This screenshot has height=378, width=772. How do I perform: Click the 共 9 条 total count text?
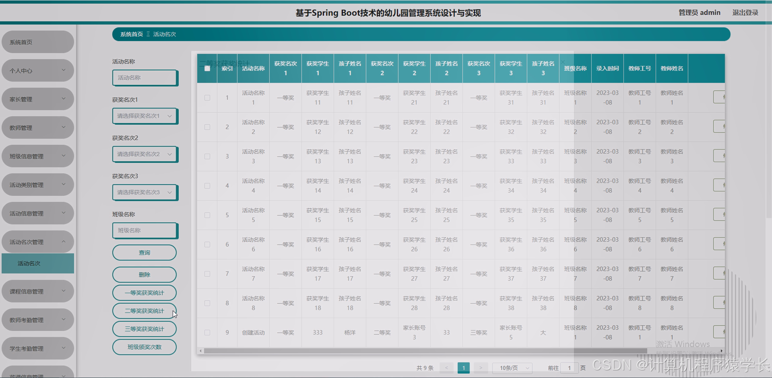[x=425, y=368]
